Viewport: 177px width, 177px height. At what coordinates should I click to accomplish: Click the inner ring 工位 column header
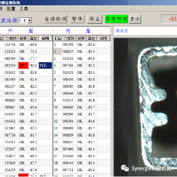tap(57, 38)
